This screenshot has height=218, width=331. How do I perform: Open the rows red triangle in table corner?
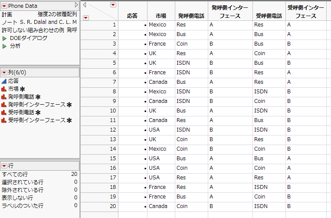point(85,17)
